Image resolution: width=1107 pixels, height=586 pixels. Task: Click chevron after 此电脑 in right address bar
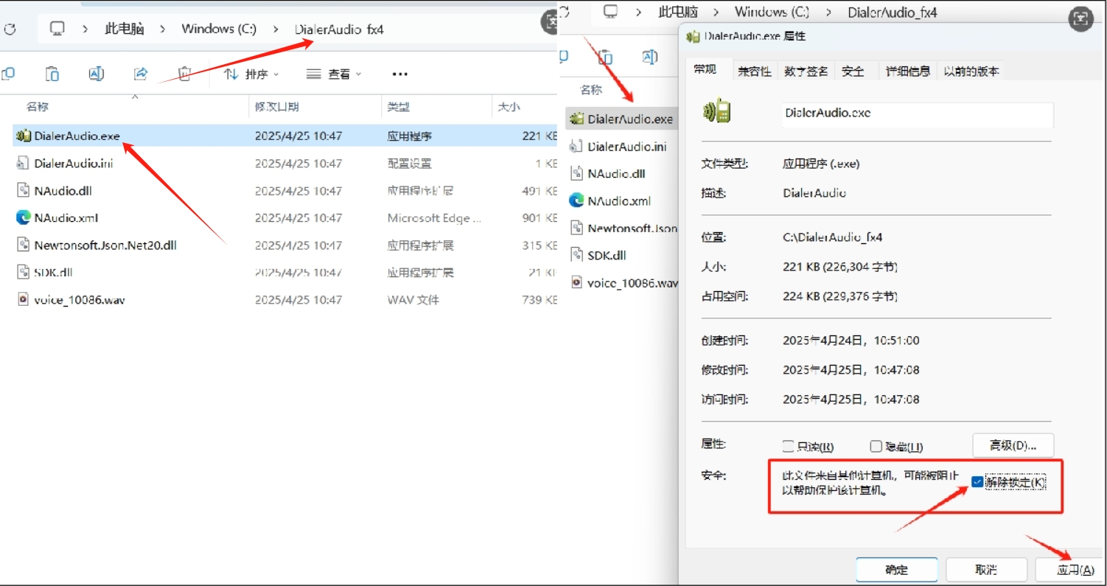(x=716, y=12)
